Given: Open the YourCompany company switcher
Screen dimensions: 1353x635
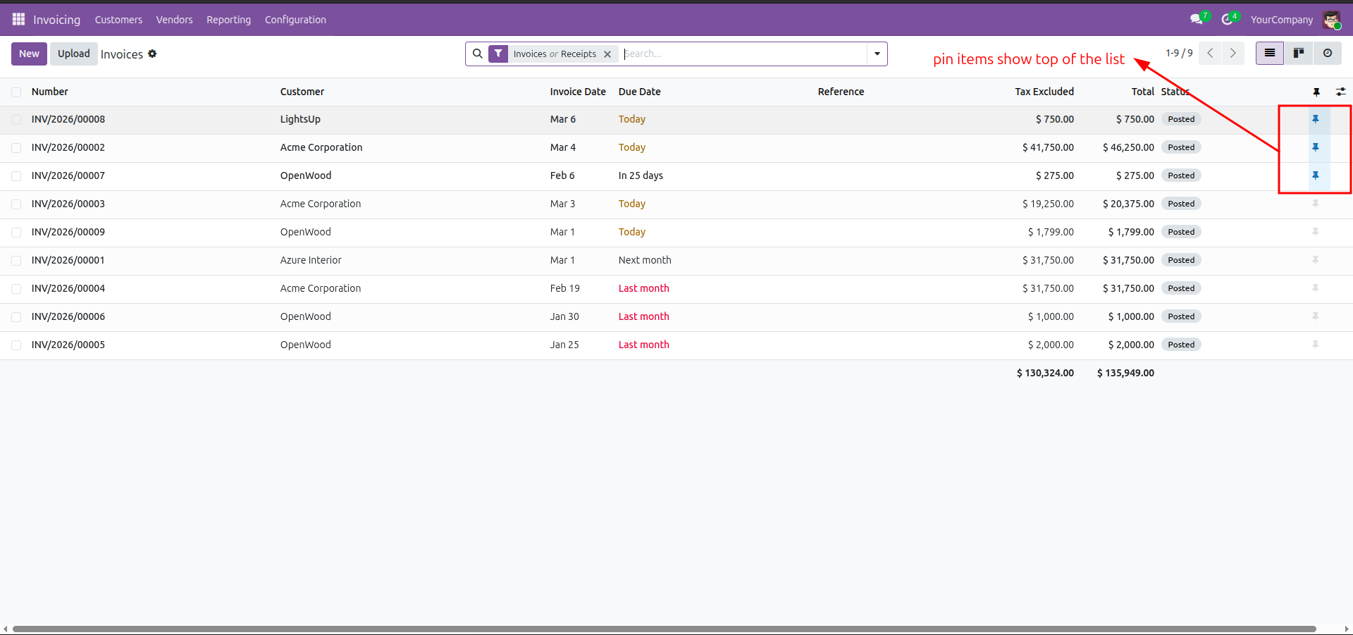Looking at the screenshot, I should coord(1281,20).
